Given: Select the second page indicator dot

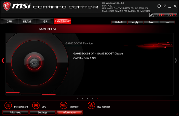Looking at the screenshot, I should point(83,99).
